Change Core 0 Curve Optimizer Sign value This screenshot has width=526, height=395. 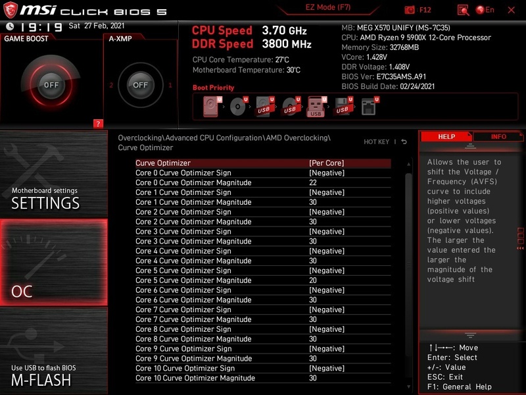327,173
